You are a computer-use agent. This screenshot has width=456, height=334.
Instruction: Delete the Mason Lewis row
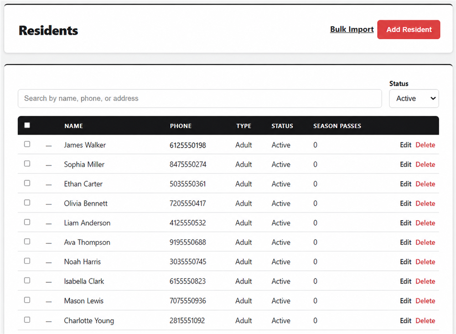click(x=425, y=301)
